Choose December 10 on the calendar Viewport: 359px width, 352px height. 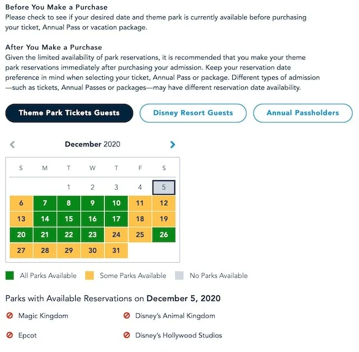(116, 203)
